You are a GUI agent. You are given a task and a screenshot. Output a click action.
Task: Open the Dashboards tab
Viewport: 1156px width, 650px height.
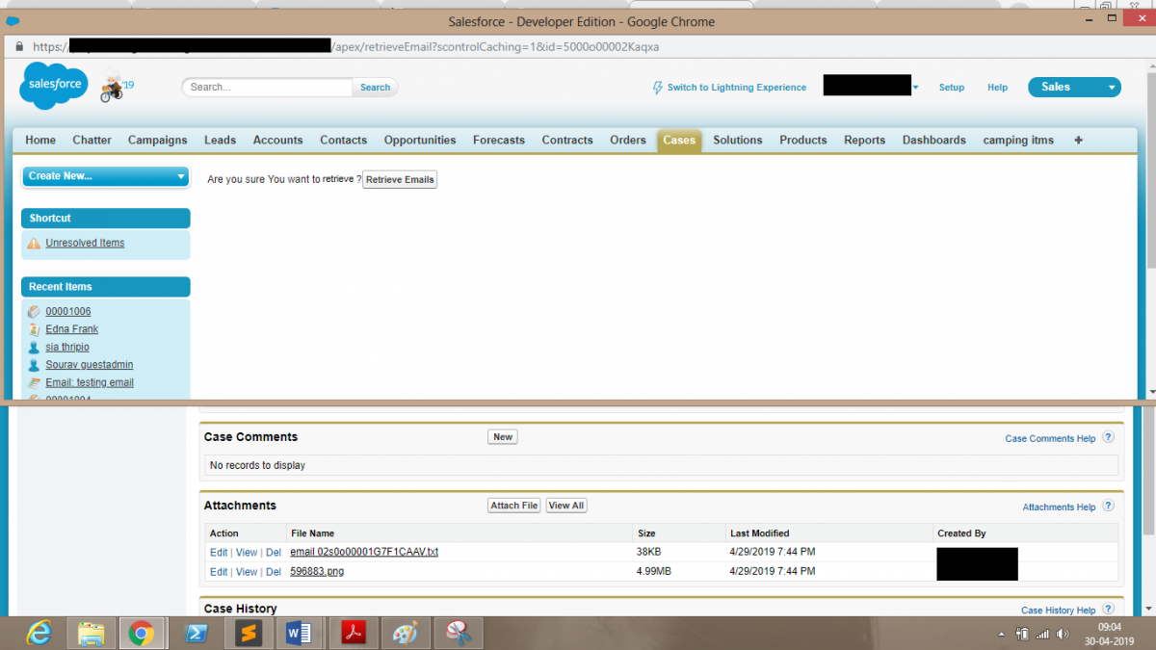pyautogui.click(x=933, y=140)
